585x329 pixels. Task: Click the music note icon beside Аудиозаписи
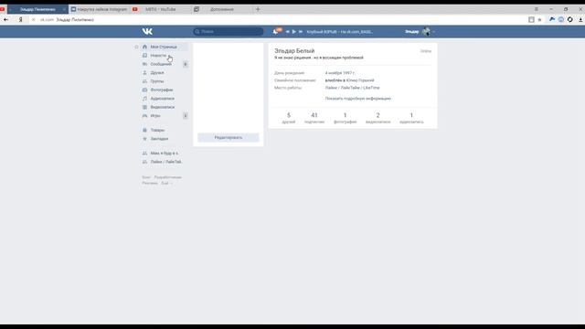pyautogui.click(x=144, y=99)
